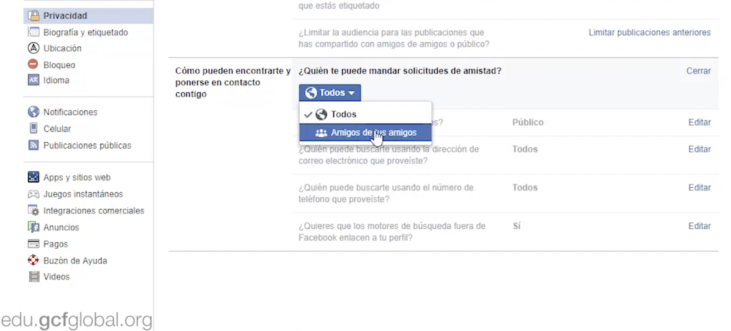Click the Biografía y etiquetado icon
Screen dimensions: 731x331
point(34,32)
